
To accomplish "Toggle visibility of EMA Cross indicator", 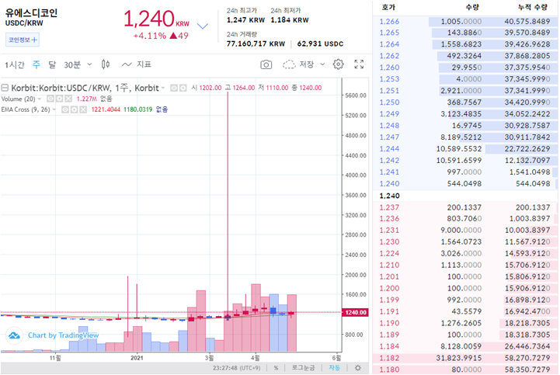I will (65, 109).
